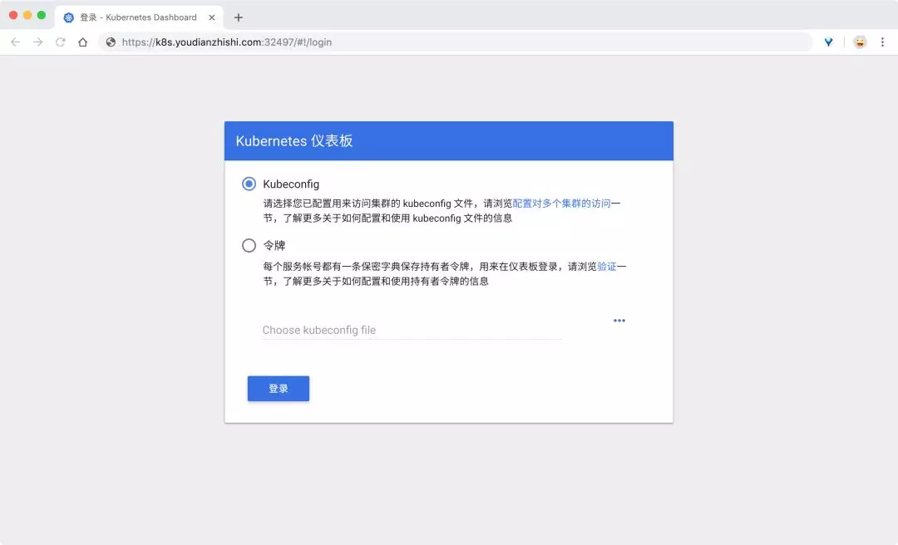Image resolution: width=898 pixels, height=545 pixels.
Task: Click the Kubernetes favicon in the tab
Action: (x=69, y=17)
